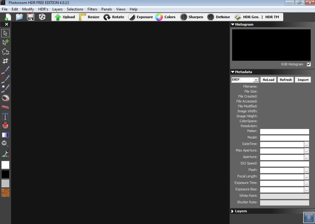Click the 3D cube toolbar icon
The width and height of the screenshot is (315, 224).
tap(42, 17)
